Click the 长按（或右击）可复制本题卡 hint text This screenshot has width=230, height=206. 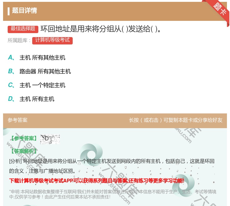pyautogui.click(x=176, y=120)
